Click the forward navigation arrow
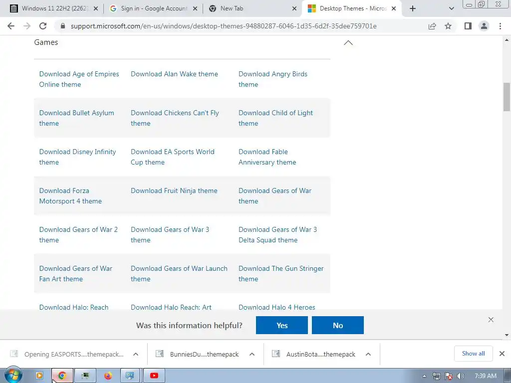The image size is (511, 383). pos(27,26)
